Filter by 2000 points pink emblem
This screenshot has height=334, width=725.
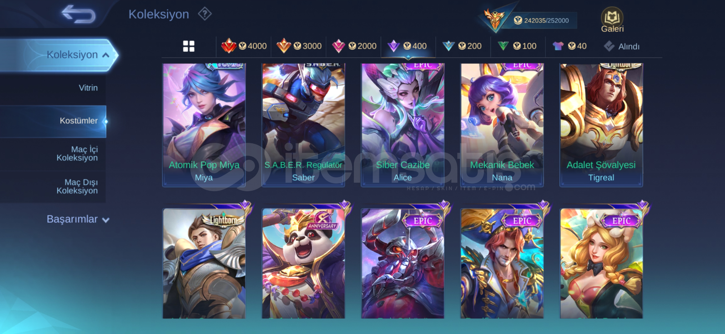coord(354,46)
